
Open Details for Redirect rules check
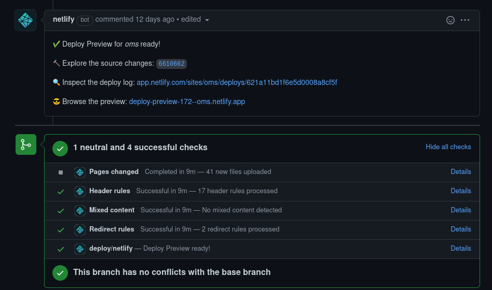coord(461,229)
